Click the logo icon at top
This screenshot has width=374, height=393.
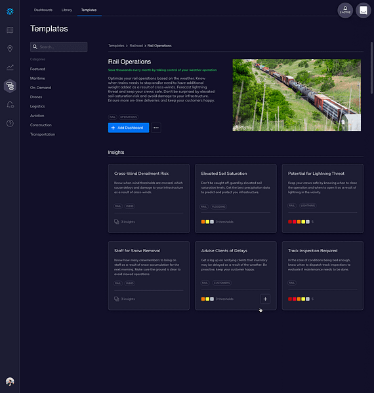[10, 11]
